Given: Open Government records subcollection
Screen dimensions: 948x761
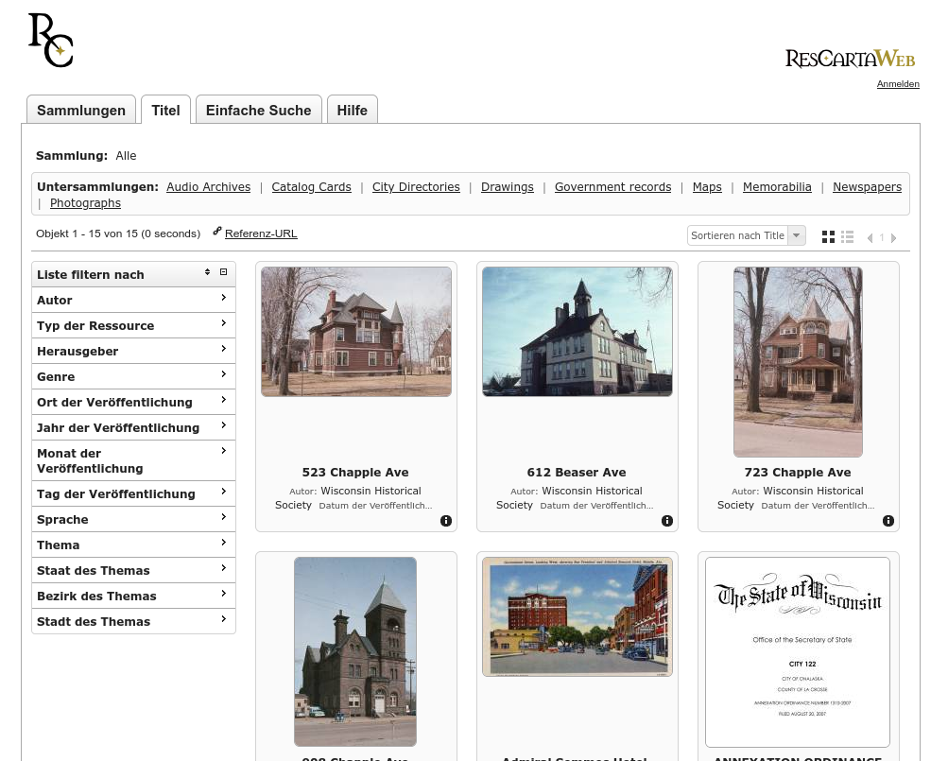Looking at the screenshot, I should pos(613,187).
